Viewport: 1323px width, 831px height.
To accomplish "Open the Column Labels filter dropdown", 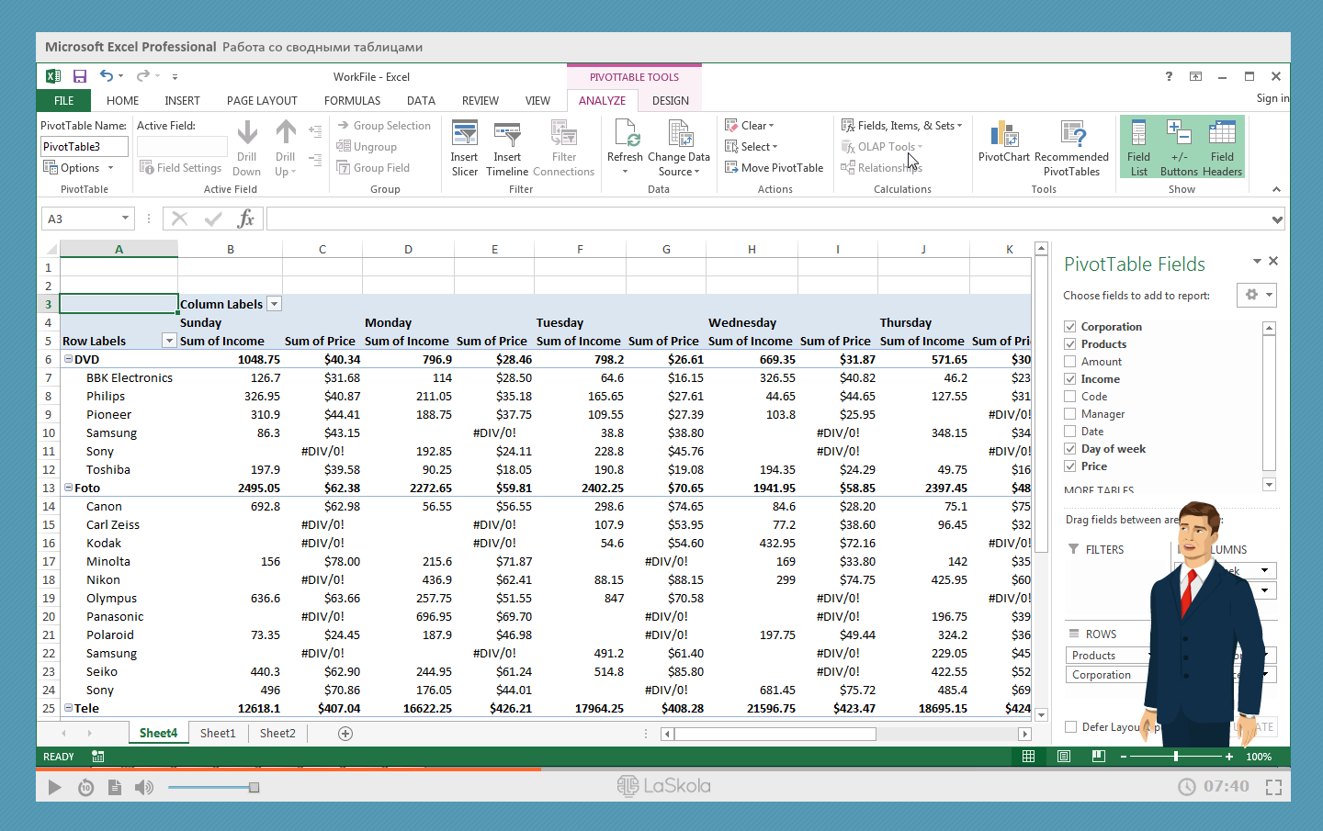I will point(274,305).
